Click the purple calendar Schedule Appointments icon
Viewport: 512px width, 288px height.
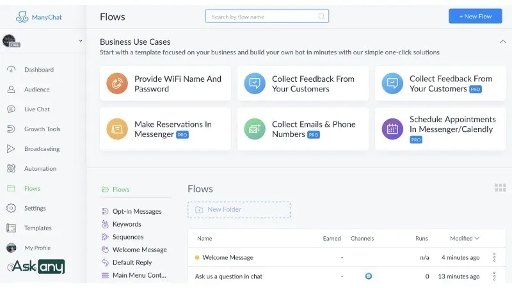(x=392, y=129)
